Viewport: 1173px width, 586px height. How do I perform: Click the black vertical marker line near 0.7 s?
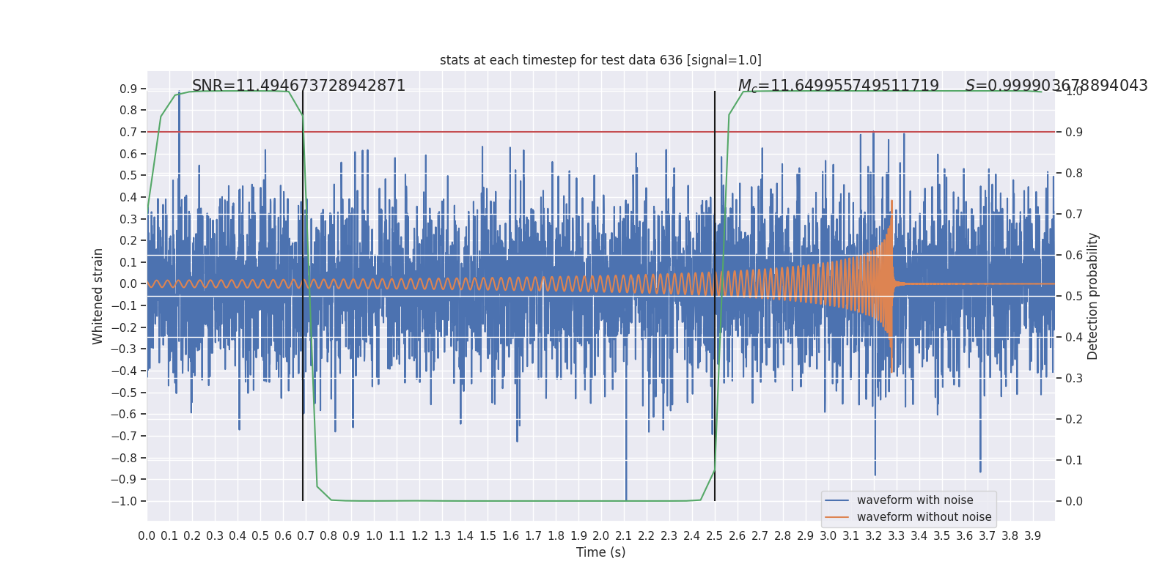pyautogui.click(x=303, y=296)
